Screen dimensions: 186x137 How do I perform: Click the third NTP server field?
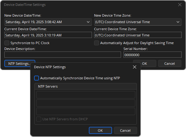click(x=86, y=111)
